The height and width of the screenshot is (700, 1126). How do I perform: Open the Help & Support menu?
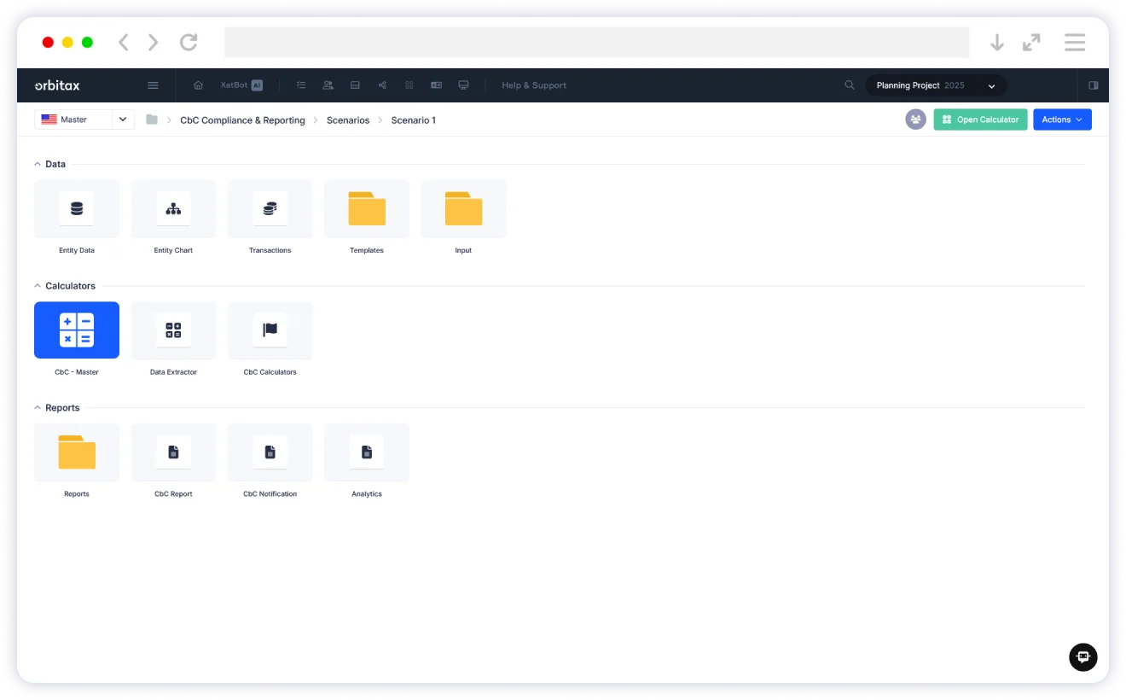click(534, 85)
